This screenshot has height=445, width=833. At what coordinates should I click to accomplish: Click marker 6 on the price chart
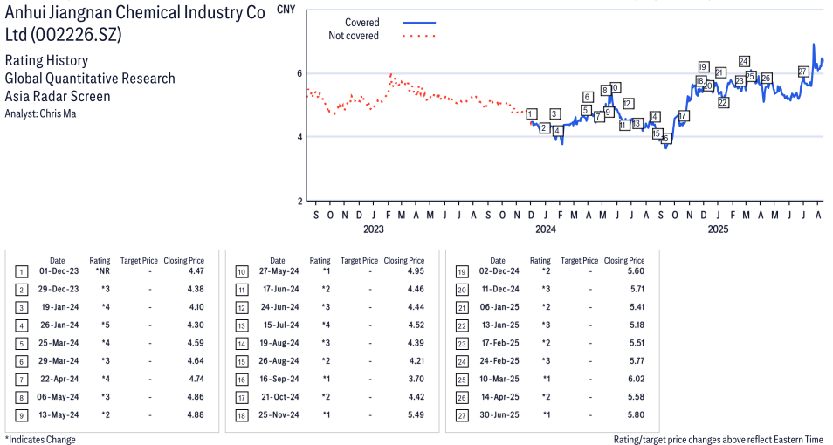pos(588,97)
